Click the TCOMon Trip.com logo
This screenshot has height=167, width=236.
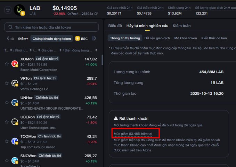(15, 141)
